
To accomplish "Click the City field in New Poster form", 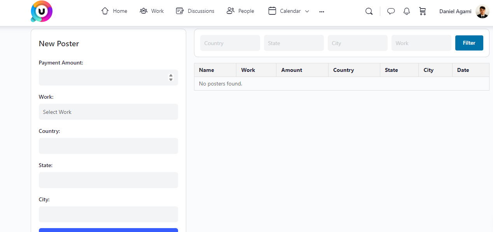I will click(x=108, y=214).
